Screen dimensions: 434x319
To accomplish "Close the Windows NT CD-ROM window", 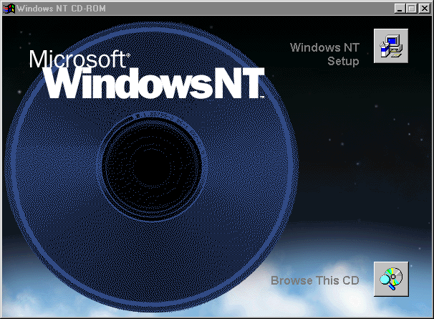I will [x=424, y=8].
